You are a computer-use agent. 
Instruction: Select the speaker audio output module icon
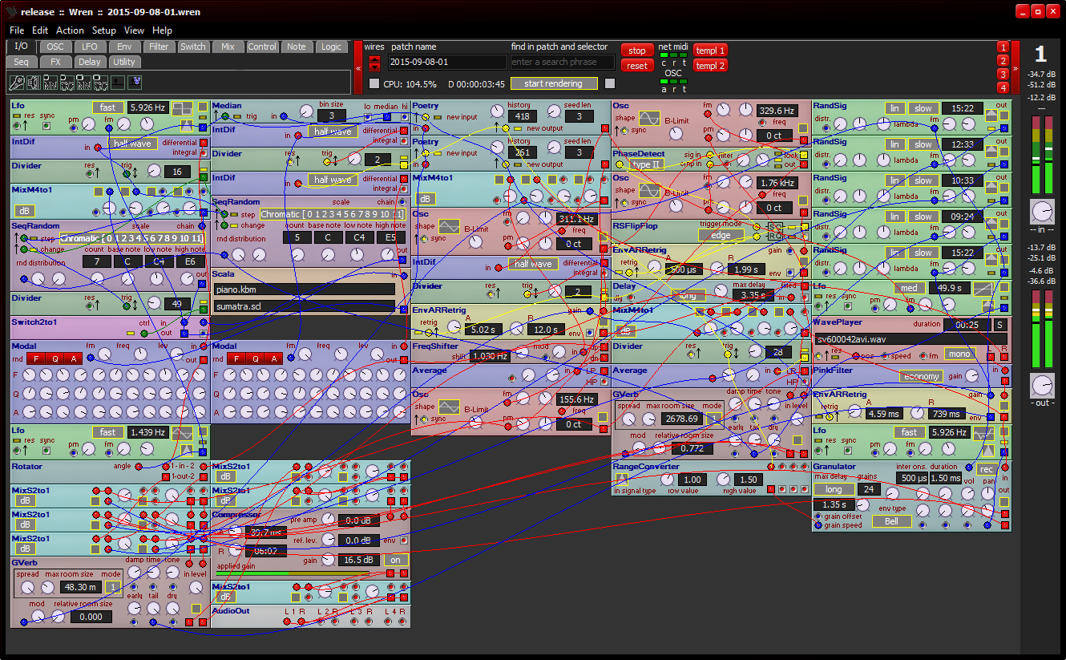[x=34, y=82]
